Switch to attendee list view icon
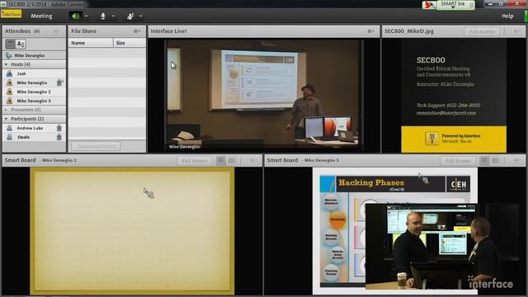This screenshot has width=528, height=297. click(10, 44)
